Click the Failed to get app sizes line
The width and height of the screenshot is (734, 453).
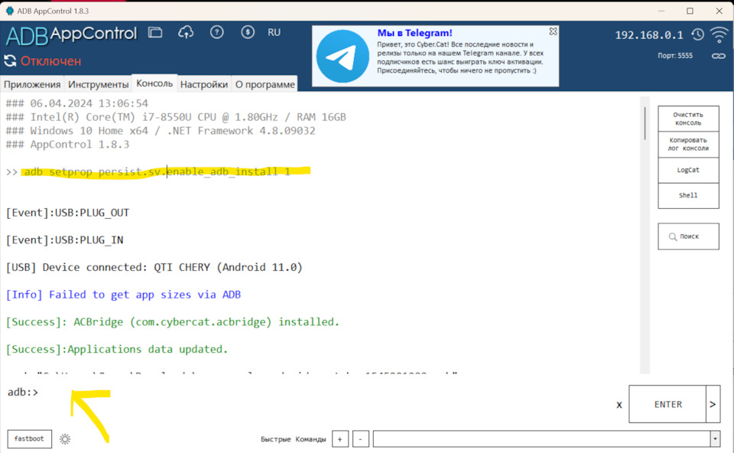coord(123,295)
